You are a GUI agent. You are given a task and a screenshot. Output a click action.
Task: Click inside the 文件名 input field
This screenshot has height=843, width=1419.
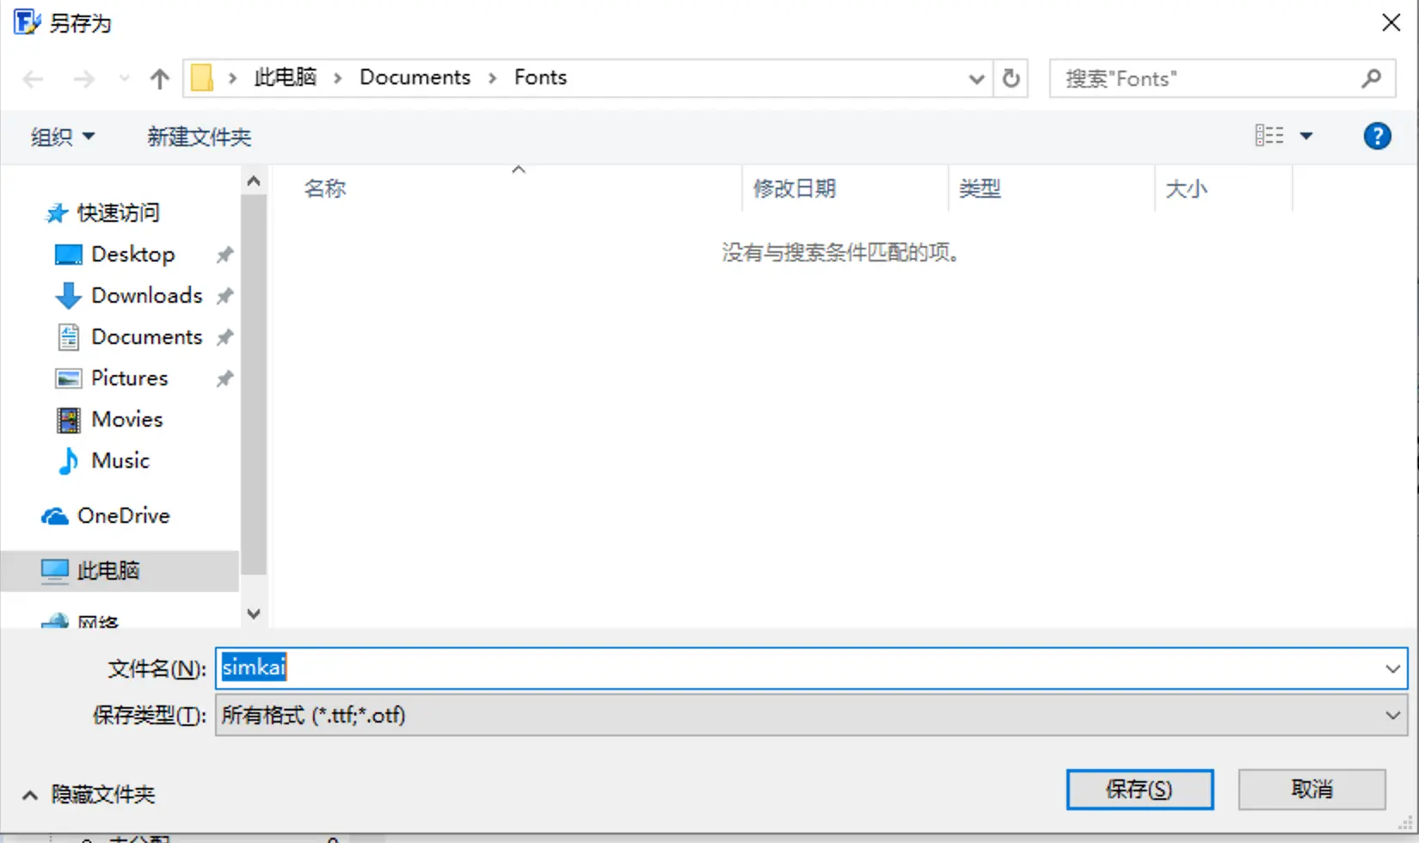pyautogui.click(x=602, y=668)
